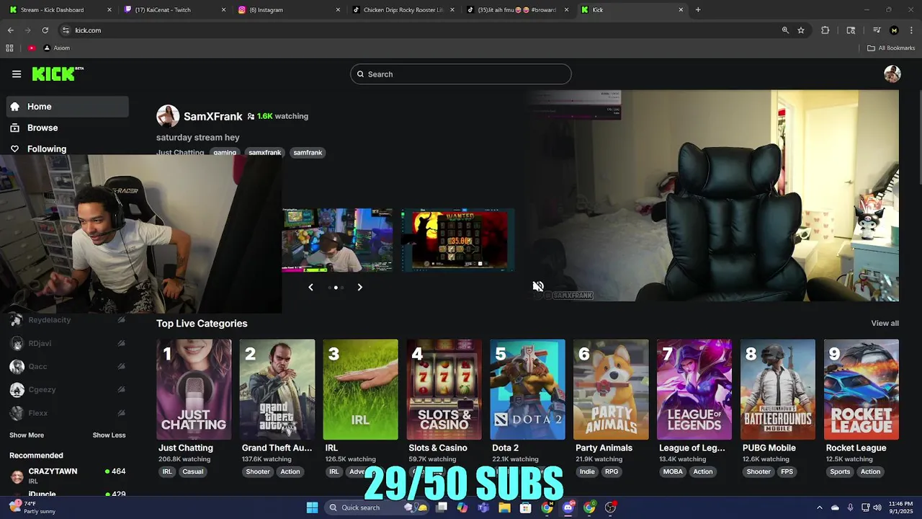The width and height of the screenshot is (922, 519).
Task: Select Following in the Kick sidebar
Action: tap(68, 148)
